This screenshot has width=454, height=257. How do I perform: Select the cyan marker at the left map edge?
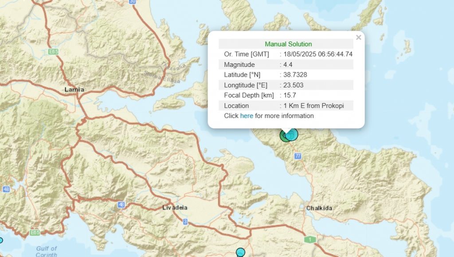pos(1,241)
